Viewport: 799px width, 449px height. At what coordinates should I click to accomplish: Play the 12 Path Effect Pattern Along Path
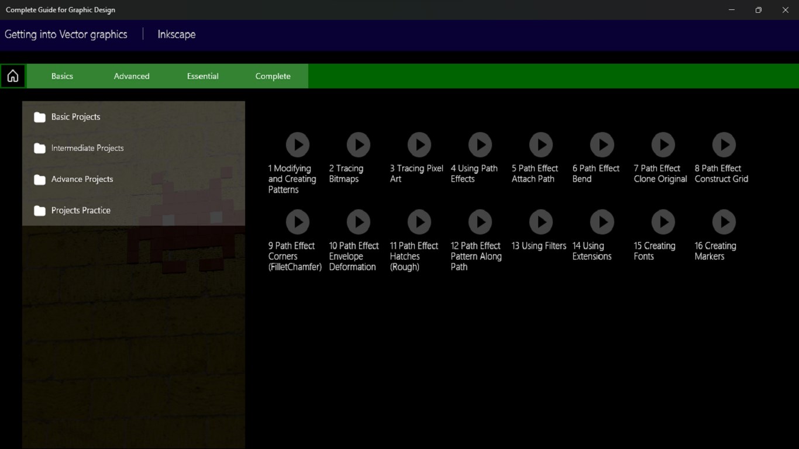click(x=480, y=222)
